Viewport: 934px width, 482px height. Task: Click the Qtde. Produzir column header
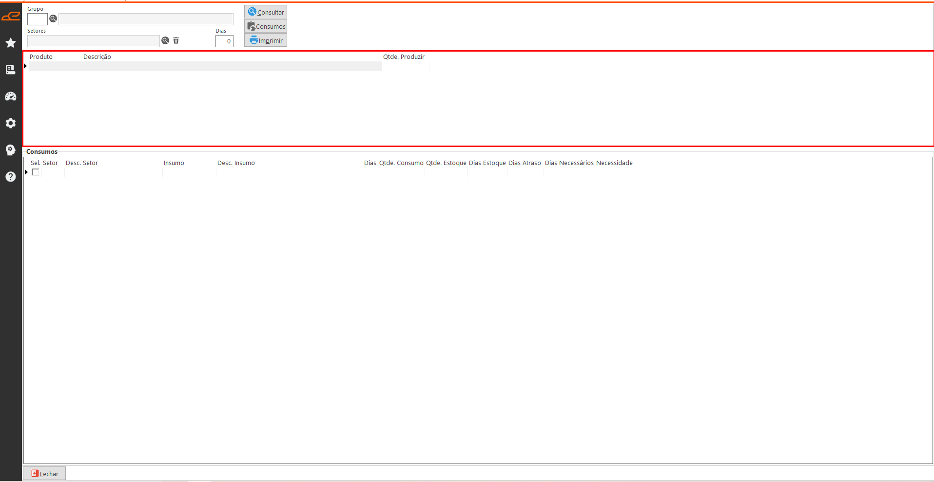coord(404,57)
